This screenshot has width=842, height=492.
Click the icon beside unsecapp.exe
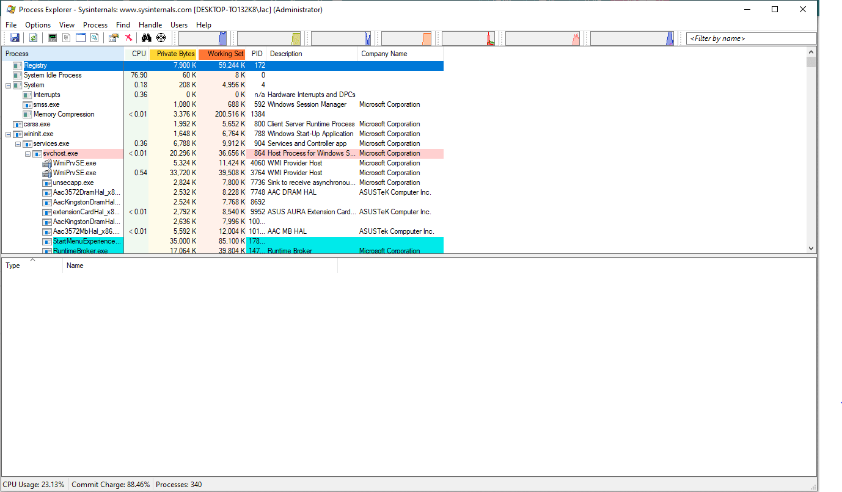tap(47, 183)
